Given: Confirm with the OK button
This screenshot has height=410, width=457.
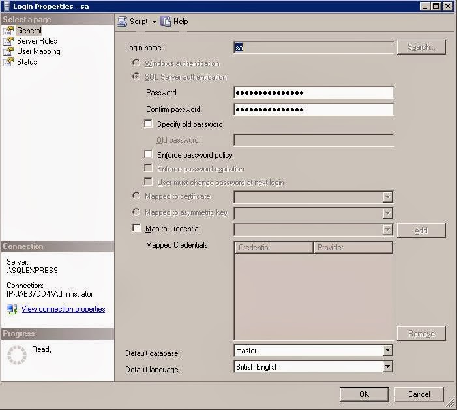Looking at the screenshot, I should [364, 394].
